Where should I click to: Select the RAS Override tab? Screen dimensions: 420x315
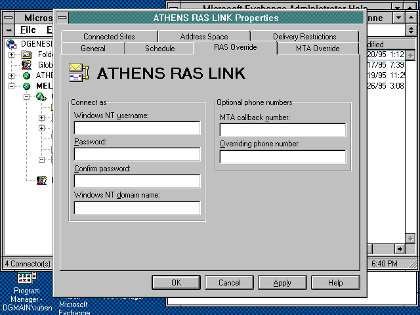(x=235, y=47)
